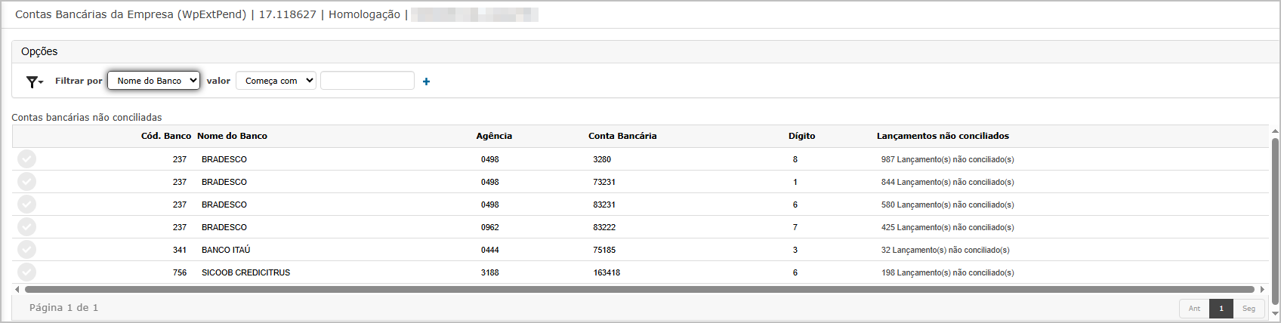1281x323 pixels.
Task: Sort by the Agência column header
Action: (x=494, y=136)
